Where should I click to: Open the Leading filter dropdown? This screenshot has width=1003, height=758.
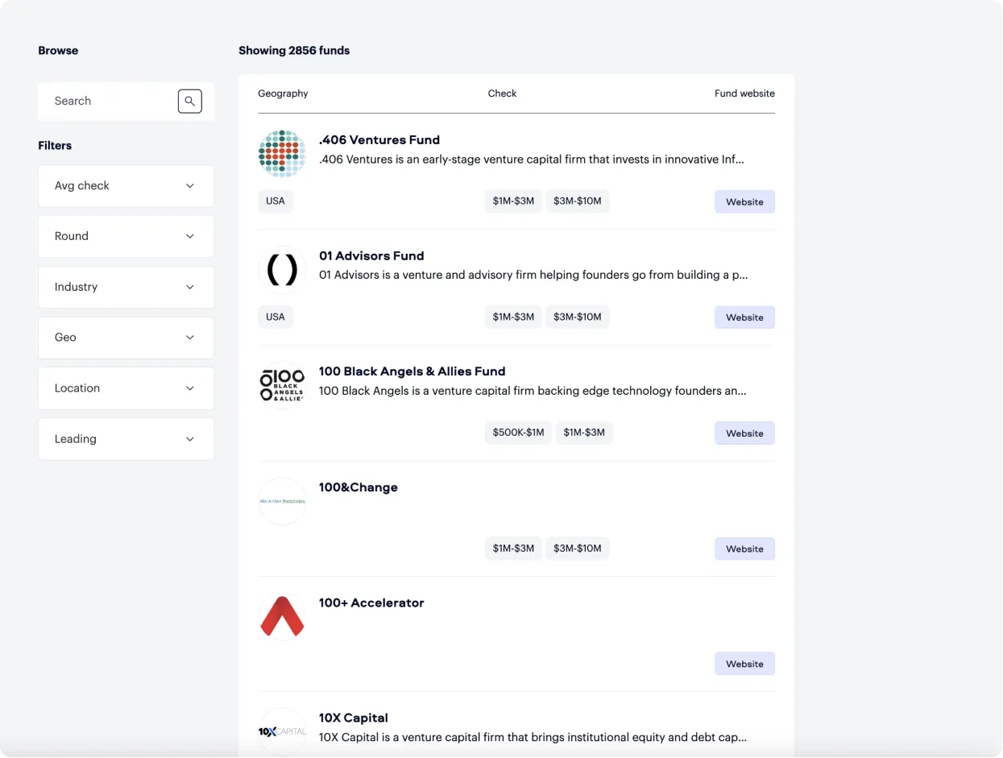click(x=126, y=439)
